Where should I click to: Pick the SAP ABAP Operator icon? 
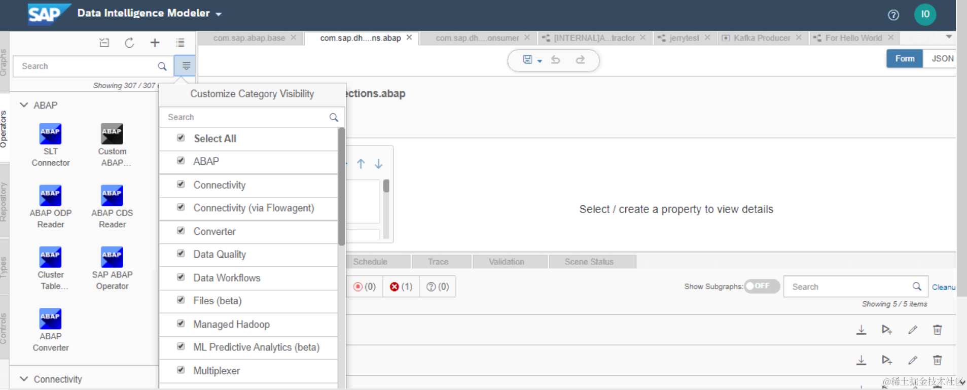tap(112, 257)
